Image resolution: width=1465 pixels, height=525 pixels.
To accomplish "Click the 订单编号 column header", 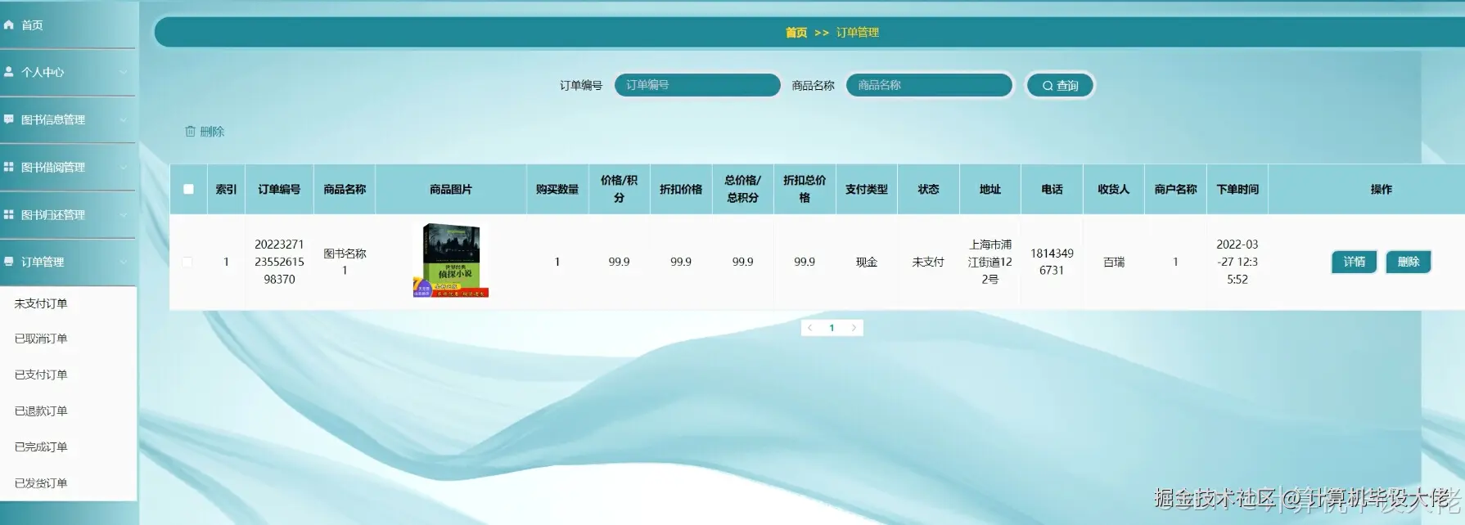I will click(x=279, y=189).
